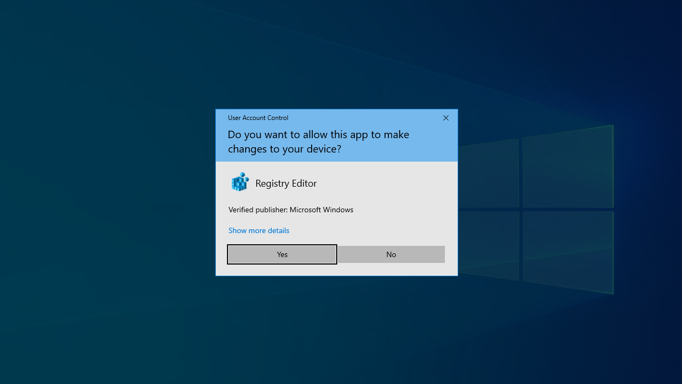This screenshot has height=384, width=682.
Task: Click the Verified publisher: Microsoft Windows text
Action: (x=291, y=210)
